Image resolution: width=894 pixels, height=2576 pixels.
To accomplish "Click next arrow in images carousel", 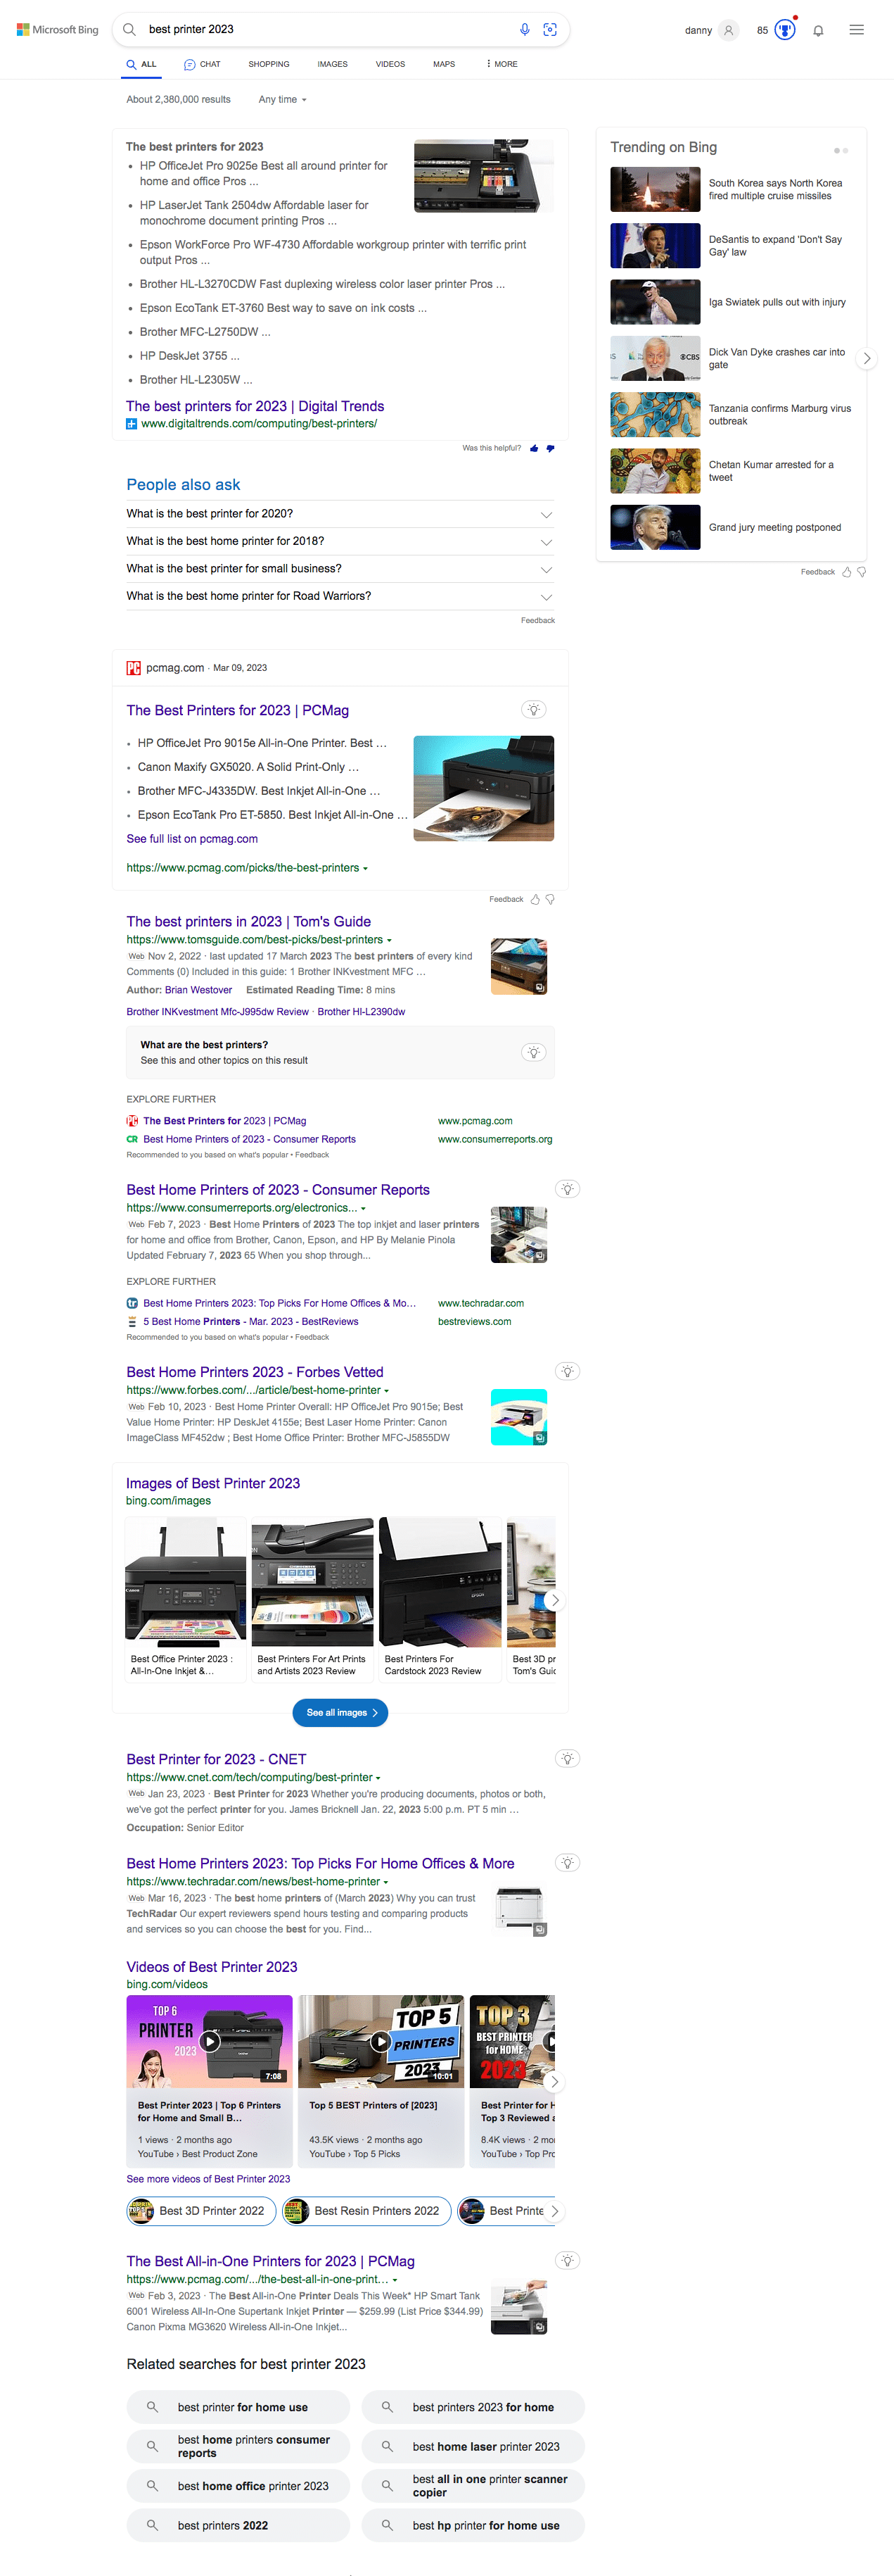I will coord(556,1599).
